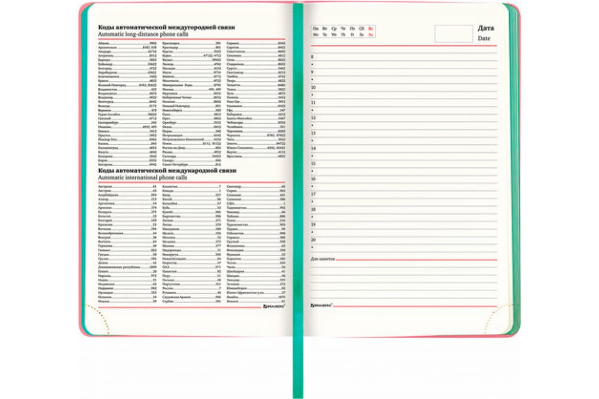The image size is (599, 399).
Task: Select the 'Саудовская Аравия' country code row
Action: (192, 297)
